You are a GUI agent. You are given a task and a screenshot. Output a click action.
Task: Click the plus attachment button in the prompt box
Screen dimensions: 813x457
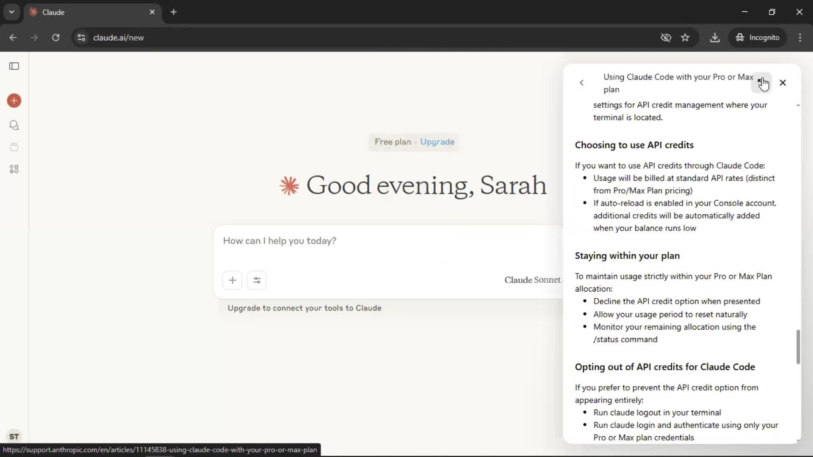pyautogui.click(x=232, y=280)
